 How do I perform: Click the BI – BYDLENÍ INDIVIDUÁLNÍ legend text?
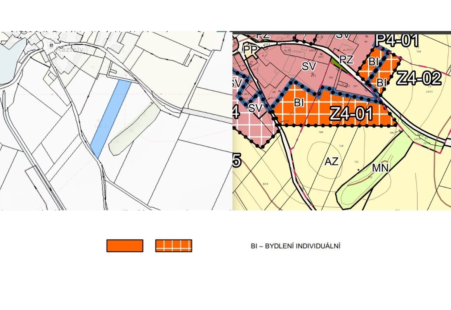(295, 246)
